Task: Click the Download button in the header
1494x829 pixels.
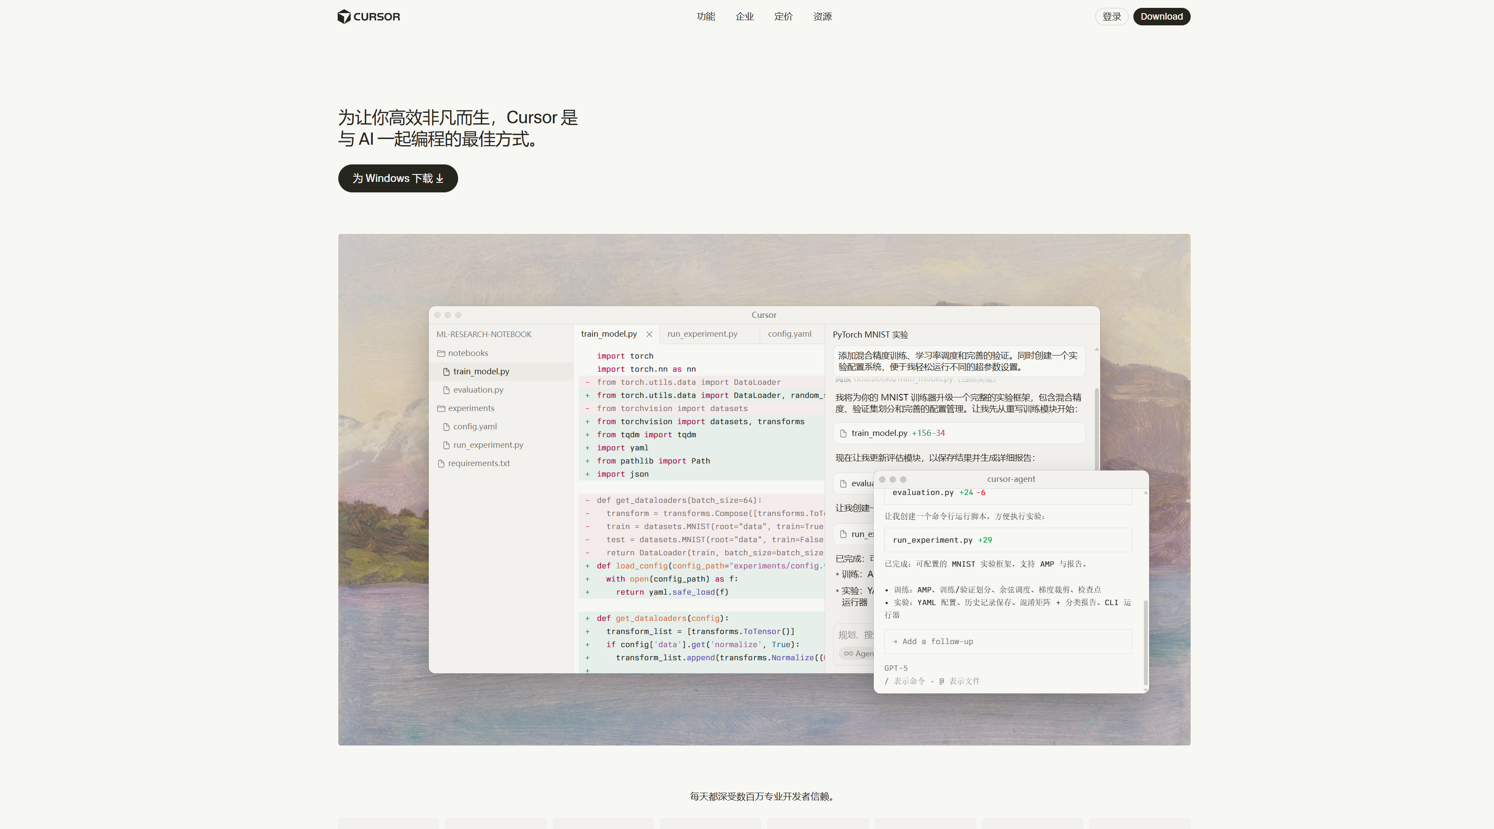Action: tap(1161, 17)
